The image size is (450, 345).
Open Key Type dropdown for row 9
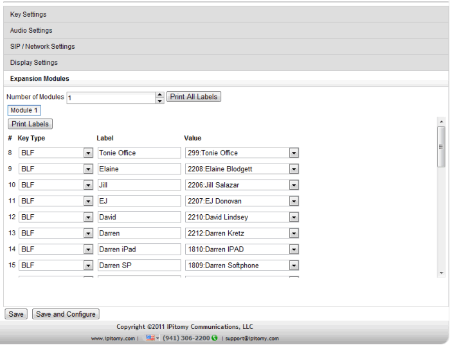(x=56, y=169)
